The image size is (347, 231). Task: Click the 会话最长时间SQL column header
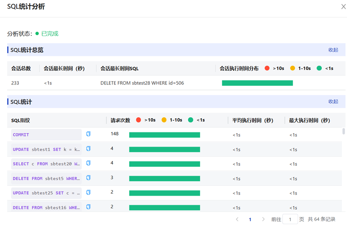click(120, 68)
